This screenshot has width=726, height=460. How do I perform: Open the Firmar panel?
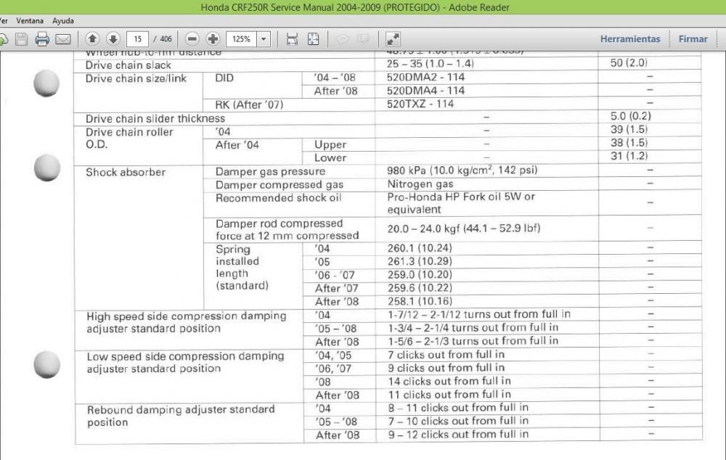693,39
